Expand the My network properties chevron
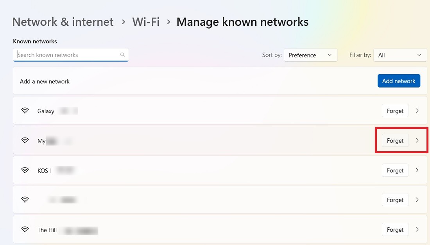 [417, 140]
